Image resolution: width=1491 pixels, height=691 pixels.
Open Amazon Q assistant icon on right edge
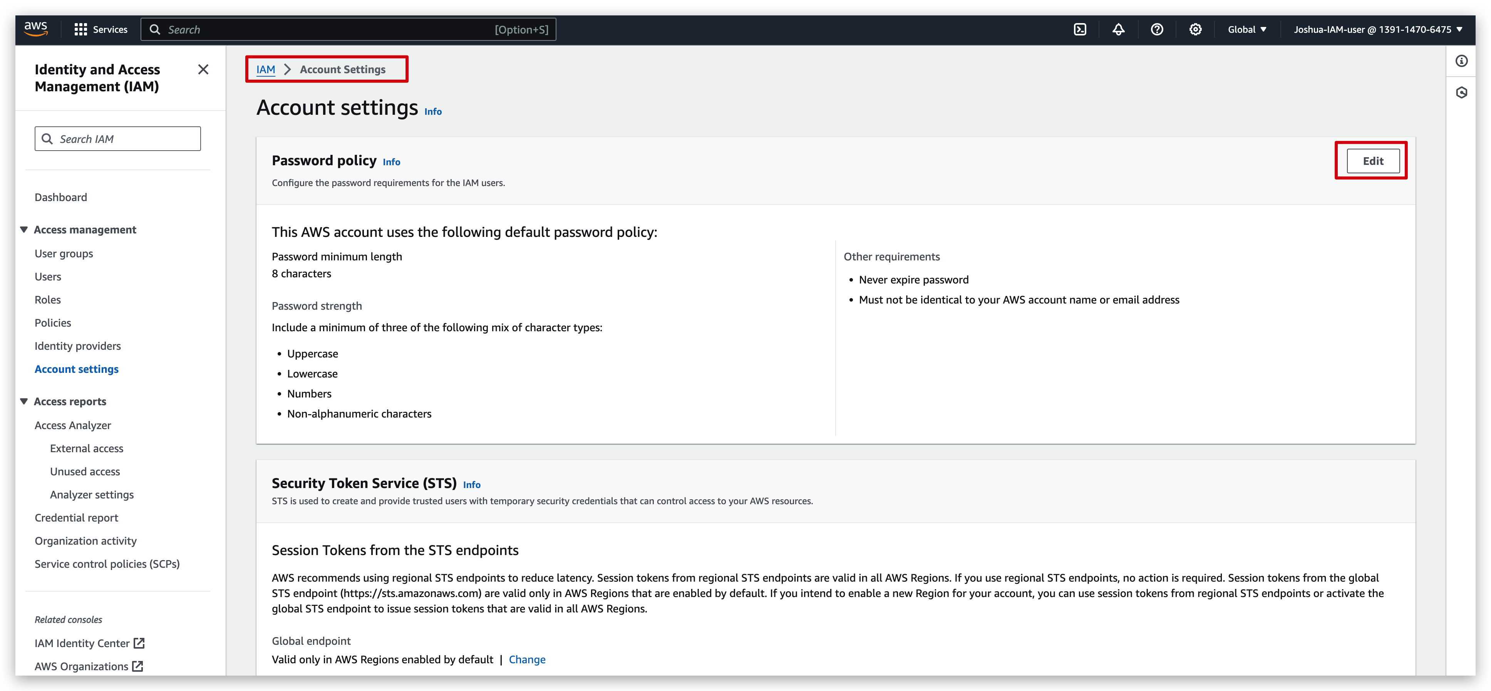(1461, 92)
